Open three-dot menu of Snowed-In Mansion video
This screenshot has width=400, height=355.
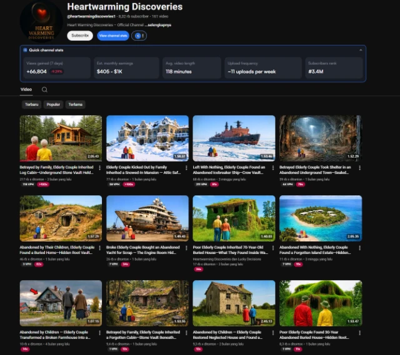click(185, 167)
